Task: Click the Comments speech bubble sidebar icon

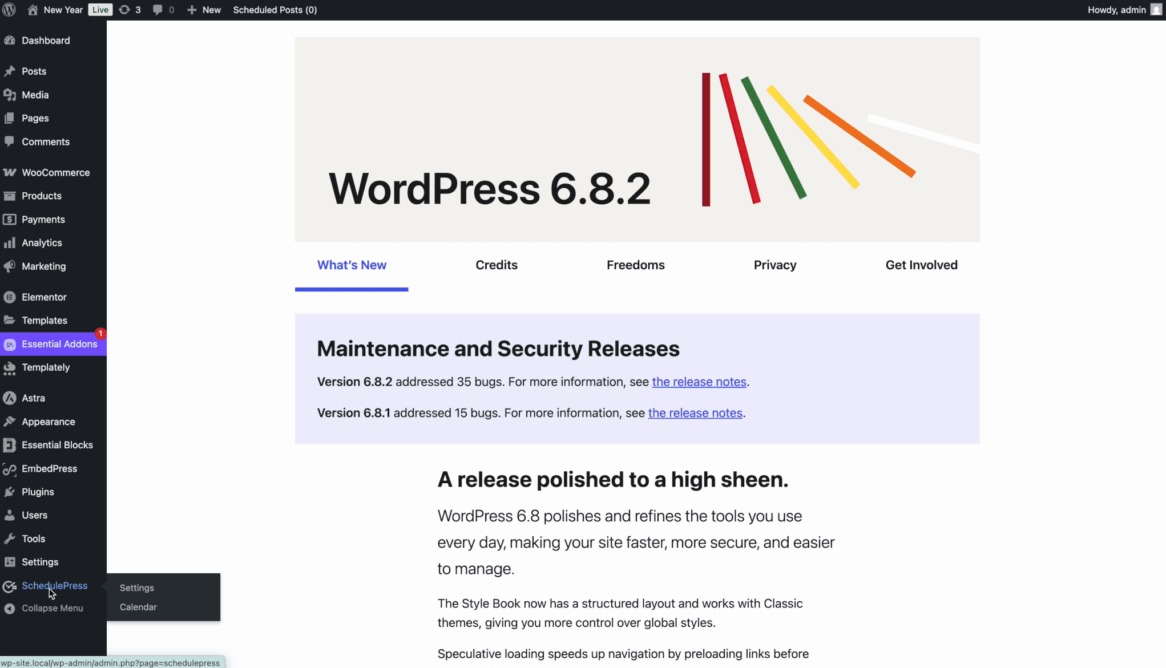Action: click(x=10, y=141)
